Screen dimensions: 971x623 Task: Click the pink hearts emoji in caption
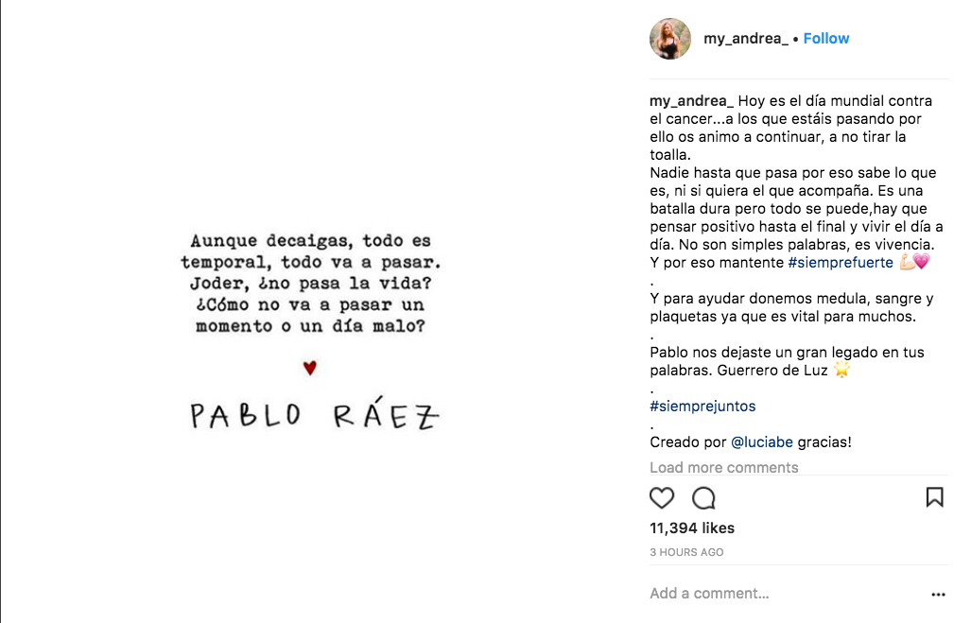(x=922, y=263)
